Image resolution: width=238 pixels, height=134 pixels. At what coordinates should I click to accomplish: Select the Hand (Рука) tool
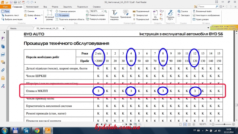coord(5,11)
